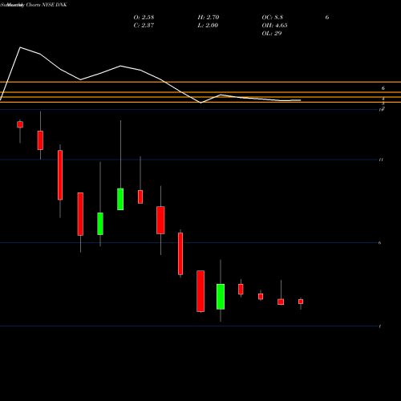Viewport: 401px width, 401px height.
Task: Select the OH: 4.65 reading
Action: (274, 26)
